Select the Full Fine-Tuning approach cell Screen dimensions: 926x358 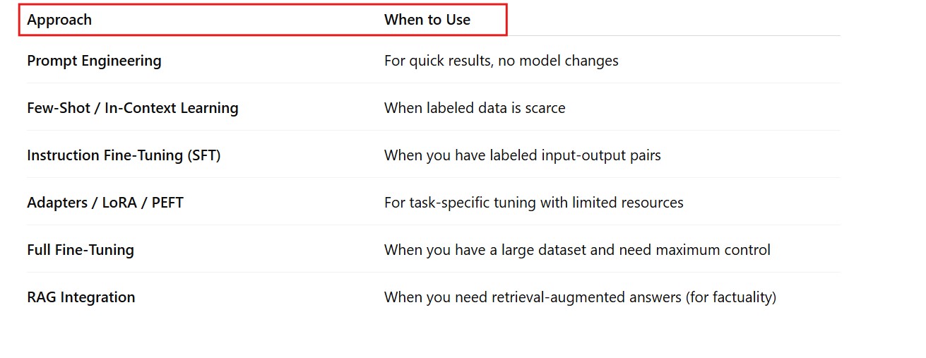(81, 250)
